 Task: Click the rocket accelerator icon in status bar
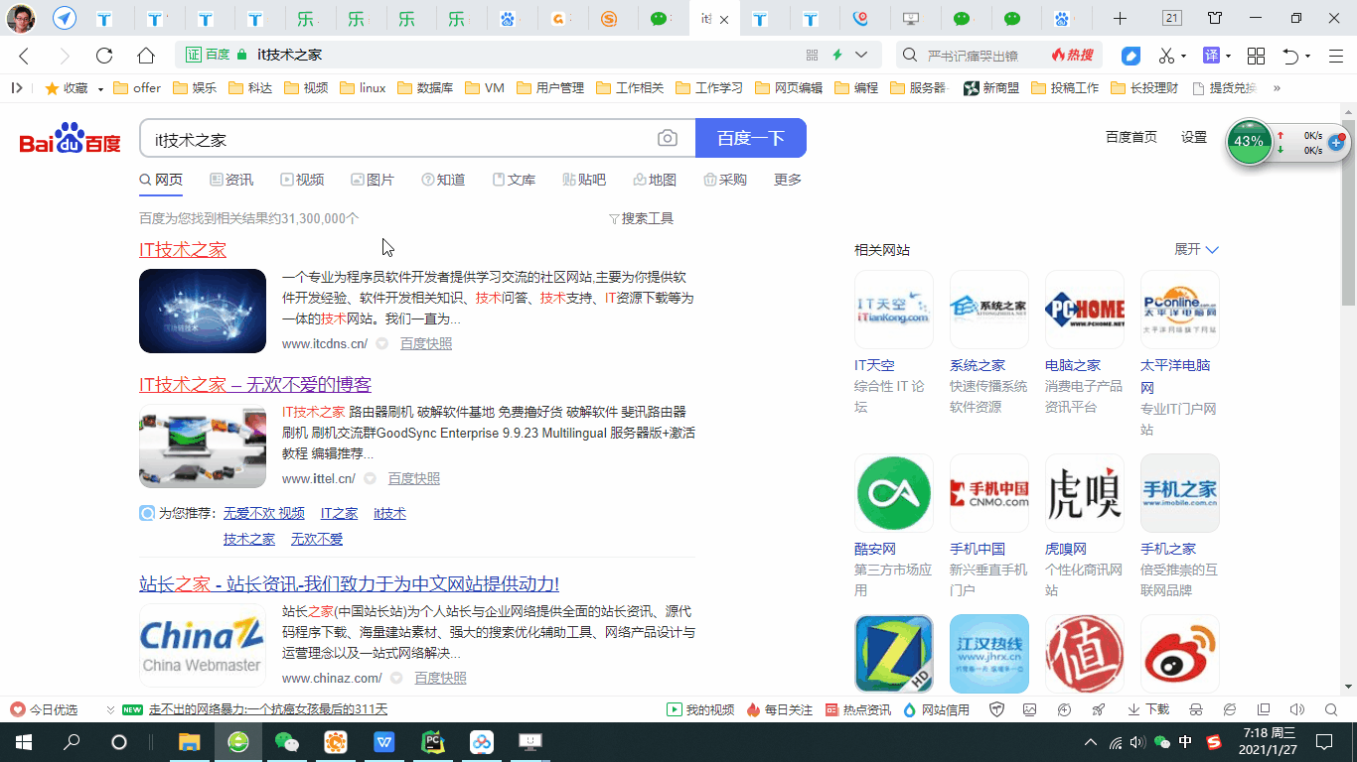point(1099,709)
